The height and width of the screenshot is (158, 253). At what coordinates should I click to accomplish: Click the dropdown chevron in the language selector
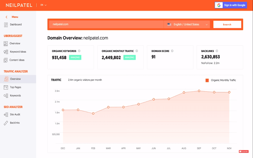pos(207,25)
